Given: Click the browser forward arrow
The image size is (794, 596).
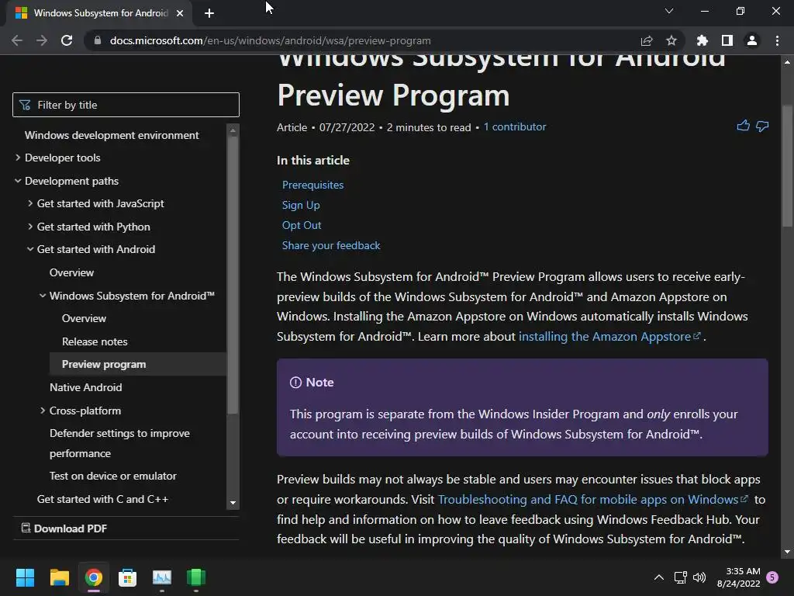Looking at the screenshot, I should pyautogui.click(x=42, y=40).
